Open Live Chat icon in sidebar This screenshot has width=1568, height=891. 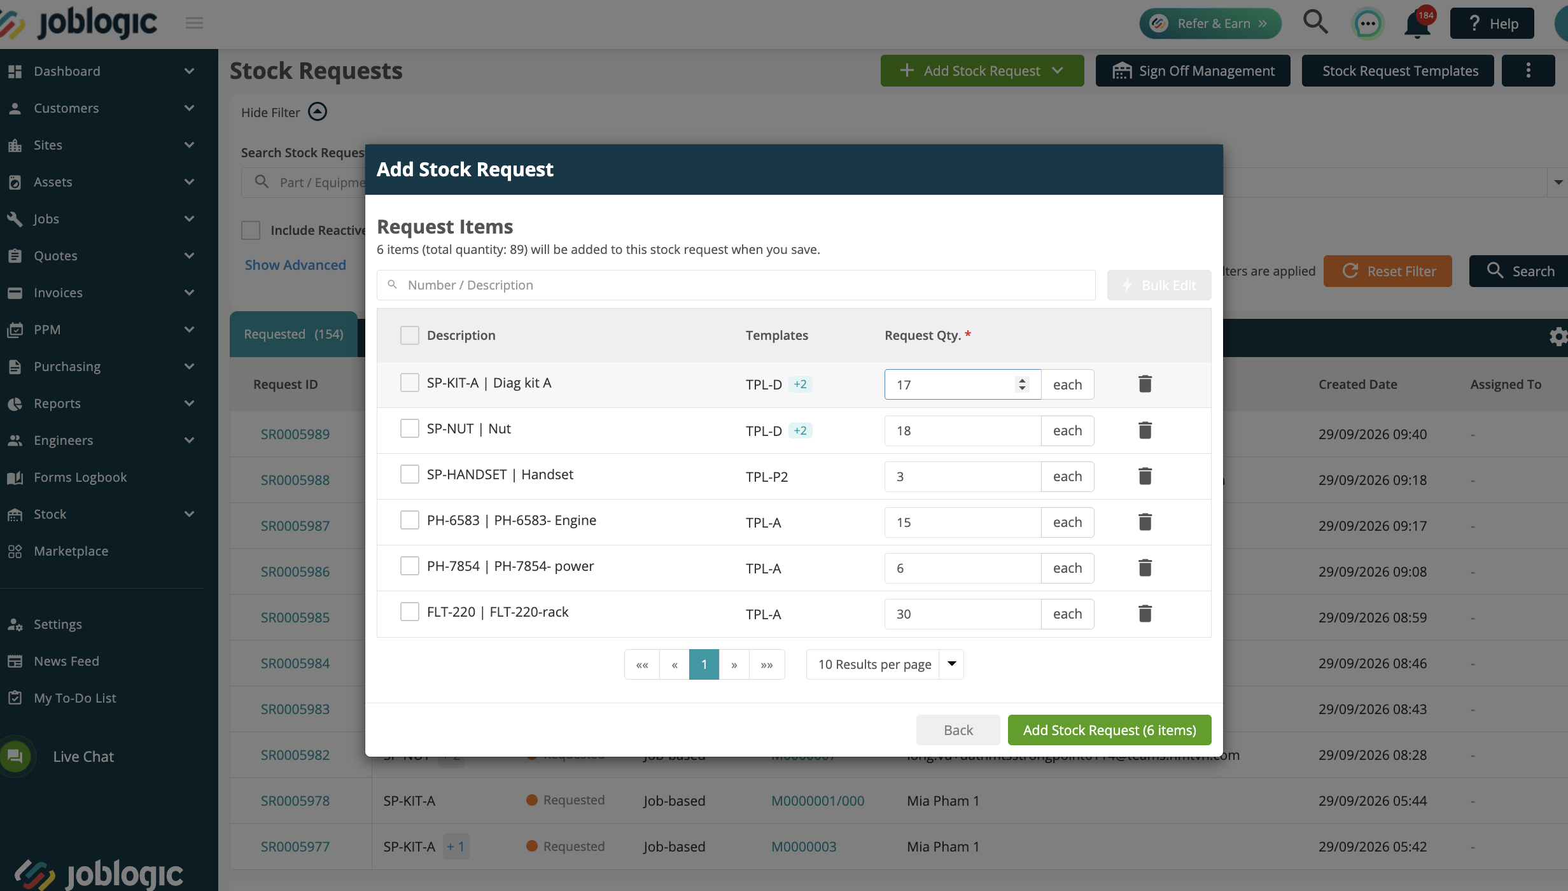(15, 756)
